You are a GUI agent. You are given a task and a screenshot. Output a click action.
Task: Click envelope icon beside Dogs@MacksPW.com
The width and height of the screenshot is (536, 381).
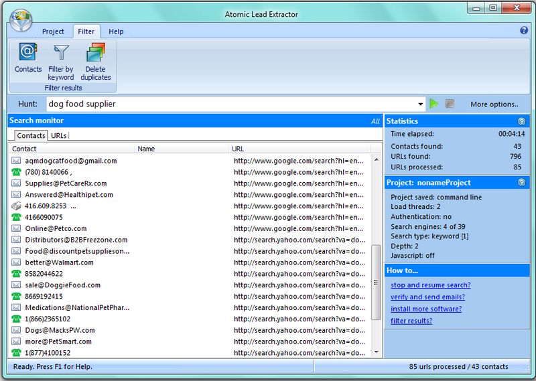click(16, 330)
